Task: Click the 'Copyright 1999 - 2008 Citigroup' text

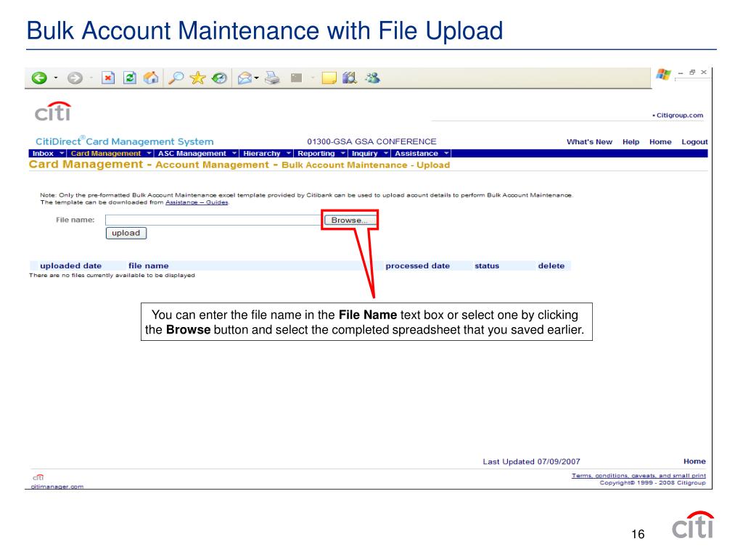Action: coord(652,482)
